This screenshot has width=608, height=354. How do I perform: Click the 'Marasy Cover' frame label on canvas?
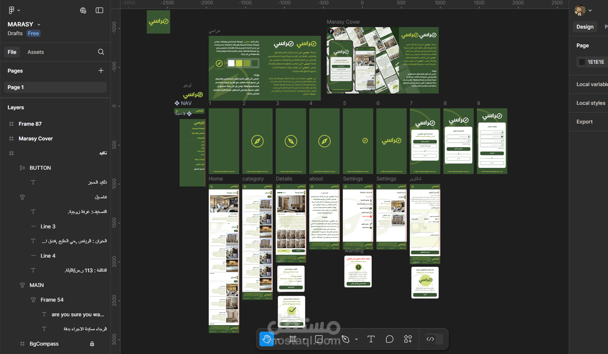[x=343, y=22]
